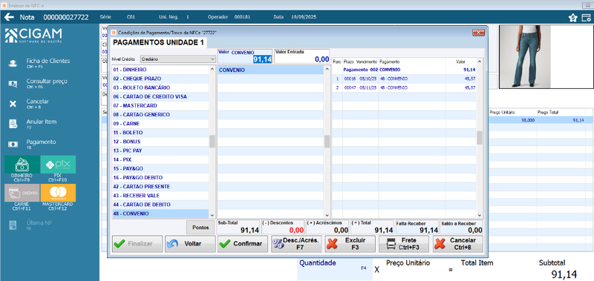The width and height of the screenshot is (594, 281).
Task: Click the Confirmar button
Action: [x=243, y=244]
